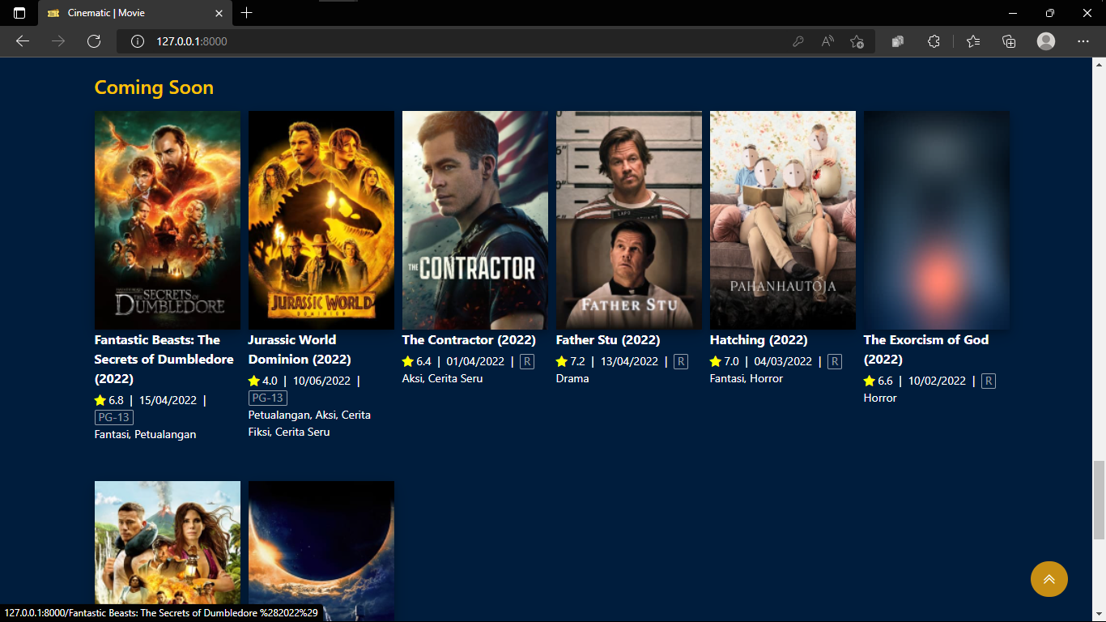Viewport: 1106px width, 622px height.
Task: Click title Jurassic World Dominion (2022)
Action: 300,350
